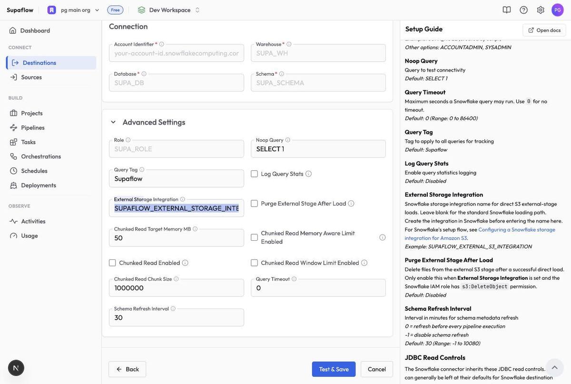The image size is (571, 384).
Task: Show info tooltip for Noop Query
Action: click(288, 140)
